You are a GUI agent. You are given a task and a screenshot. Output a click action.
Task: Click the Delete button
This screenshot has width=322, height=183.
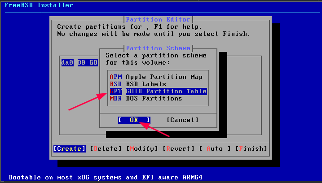click(x=106, y=148)
